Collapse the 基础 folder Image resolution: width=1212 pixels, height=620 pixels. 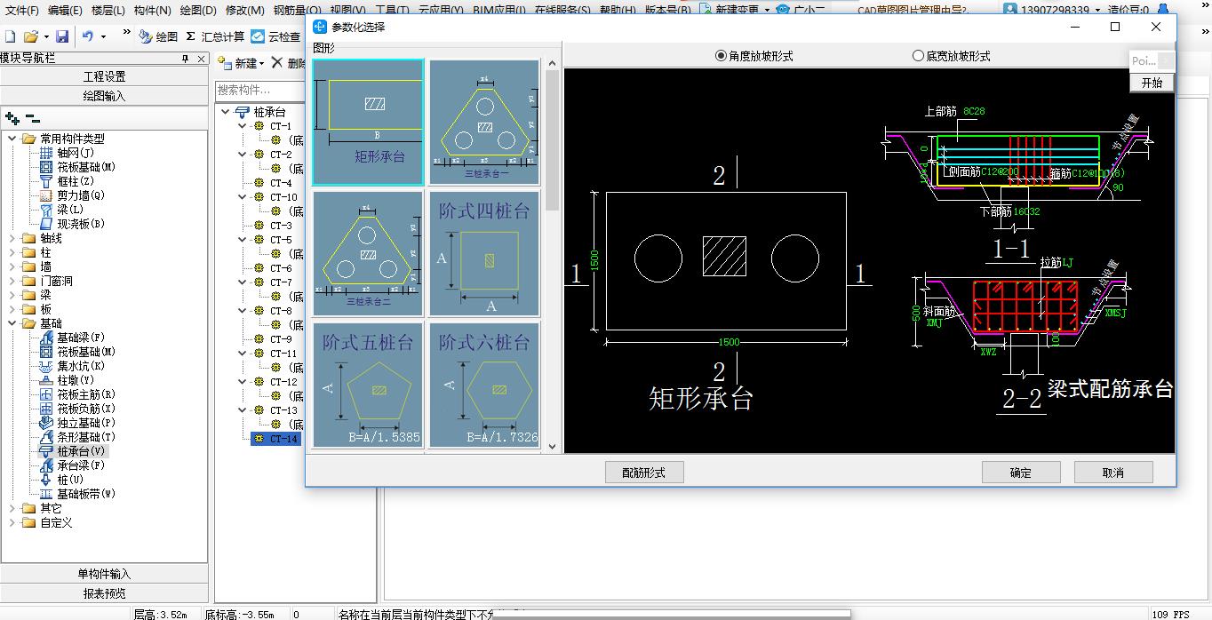click(x=12, y=323)
